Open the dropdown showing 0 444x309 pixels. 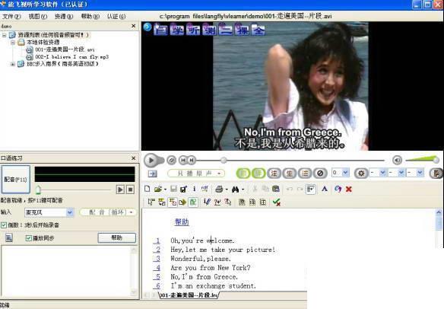coord(341,173)
